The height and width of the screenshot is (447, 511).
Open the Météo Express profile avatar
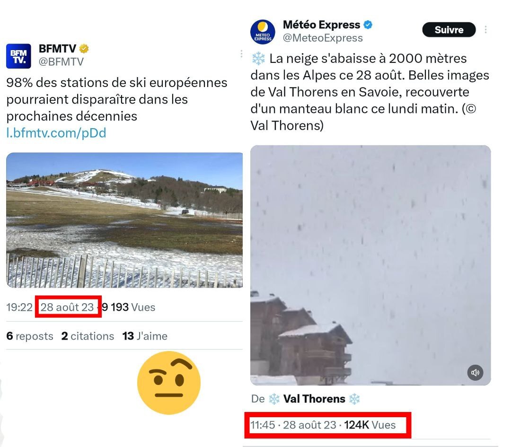pyautogui.click(x=263, y=32)
